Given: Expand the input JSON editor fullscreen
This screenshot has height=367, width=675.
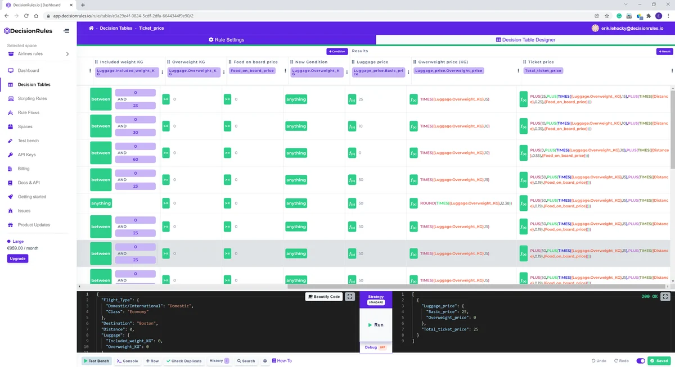Looking at the screenshot, I should [x=350, y=296].
